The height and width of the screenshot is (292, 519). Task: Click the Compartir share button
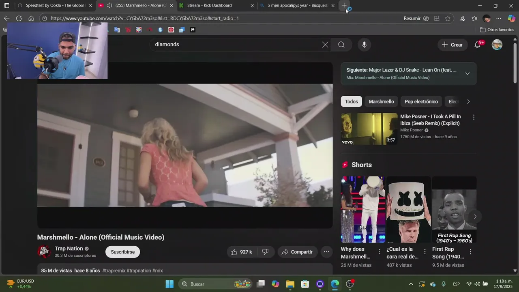pyautogui.click(x=297, y=252)
